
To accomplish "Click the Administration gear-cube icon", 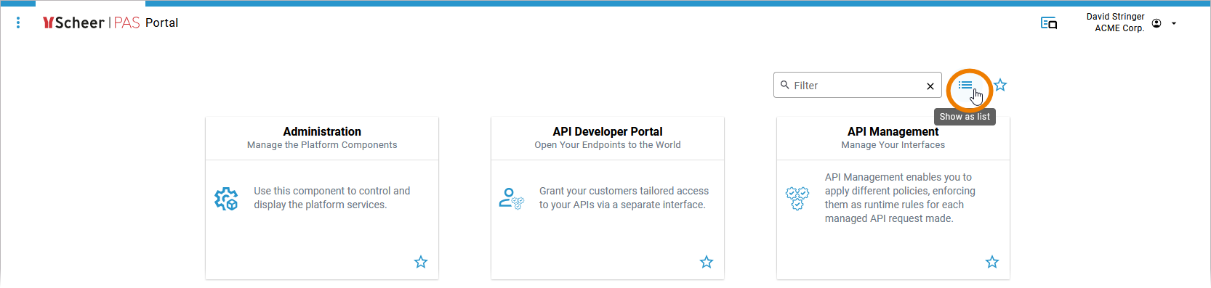I will [x=226, y=198].
